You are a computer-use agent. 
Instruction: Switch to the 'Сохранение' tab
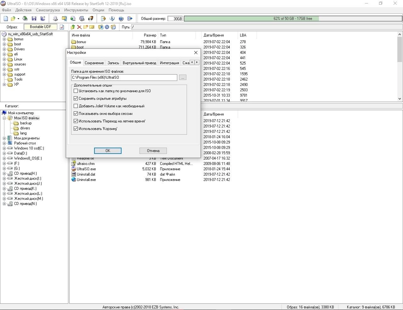coord(94,63)
